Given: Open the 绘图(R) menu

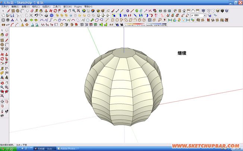Looking at the screenshot, I should [x=46, y=7].
